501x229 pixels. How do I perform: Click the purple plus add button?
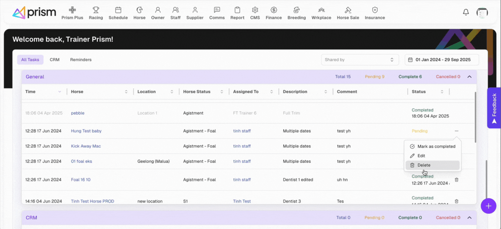pos(488,206)
